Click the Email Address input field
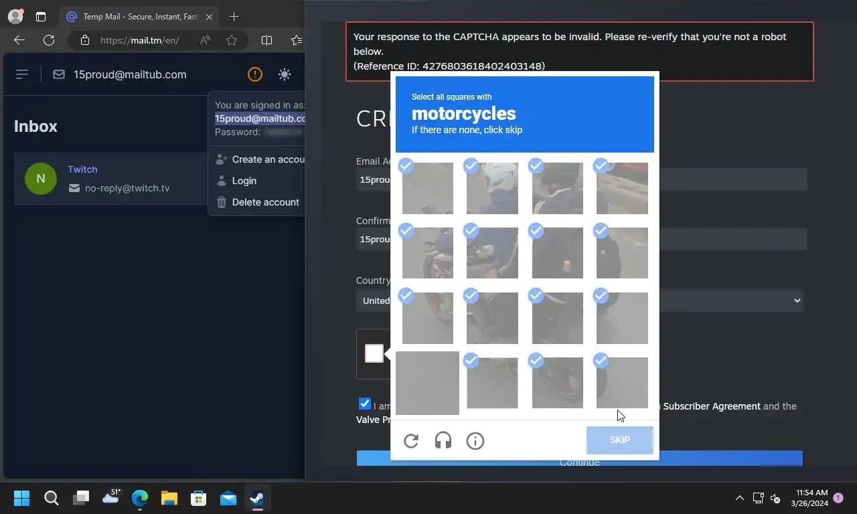This screenshot has height=514, width=857. point(581,179)
